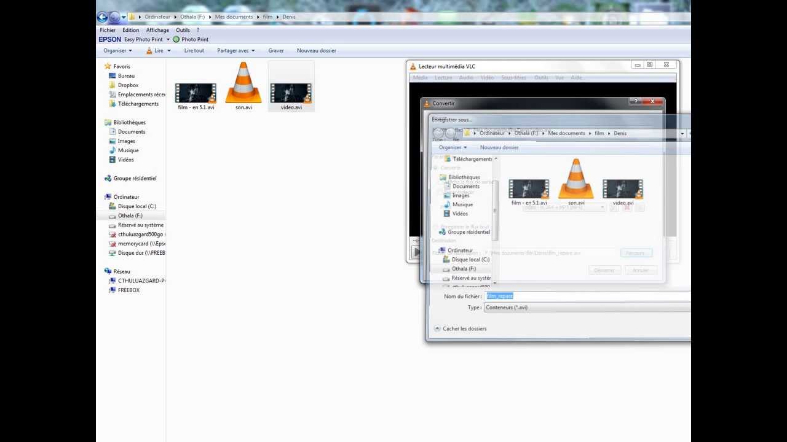Open Disque local (C:) in Explorer sidebar
This screenshot has width=787, height=442.
click(x=132, y=206)
